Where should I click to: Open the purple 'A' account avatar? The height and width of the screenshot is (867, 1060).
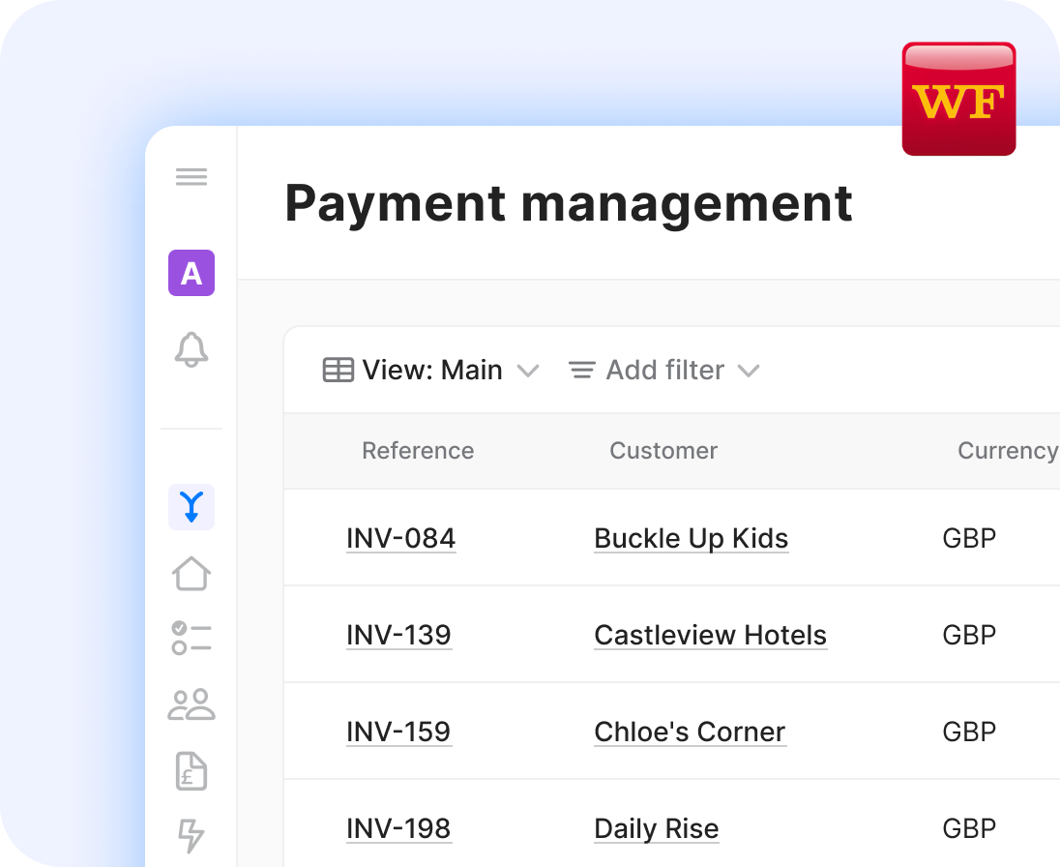[191, 273]
